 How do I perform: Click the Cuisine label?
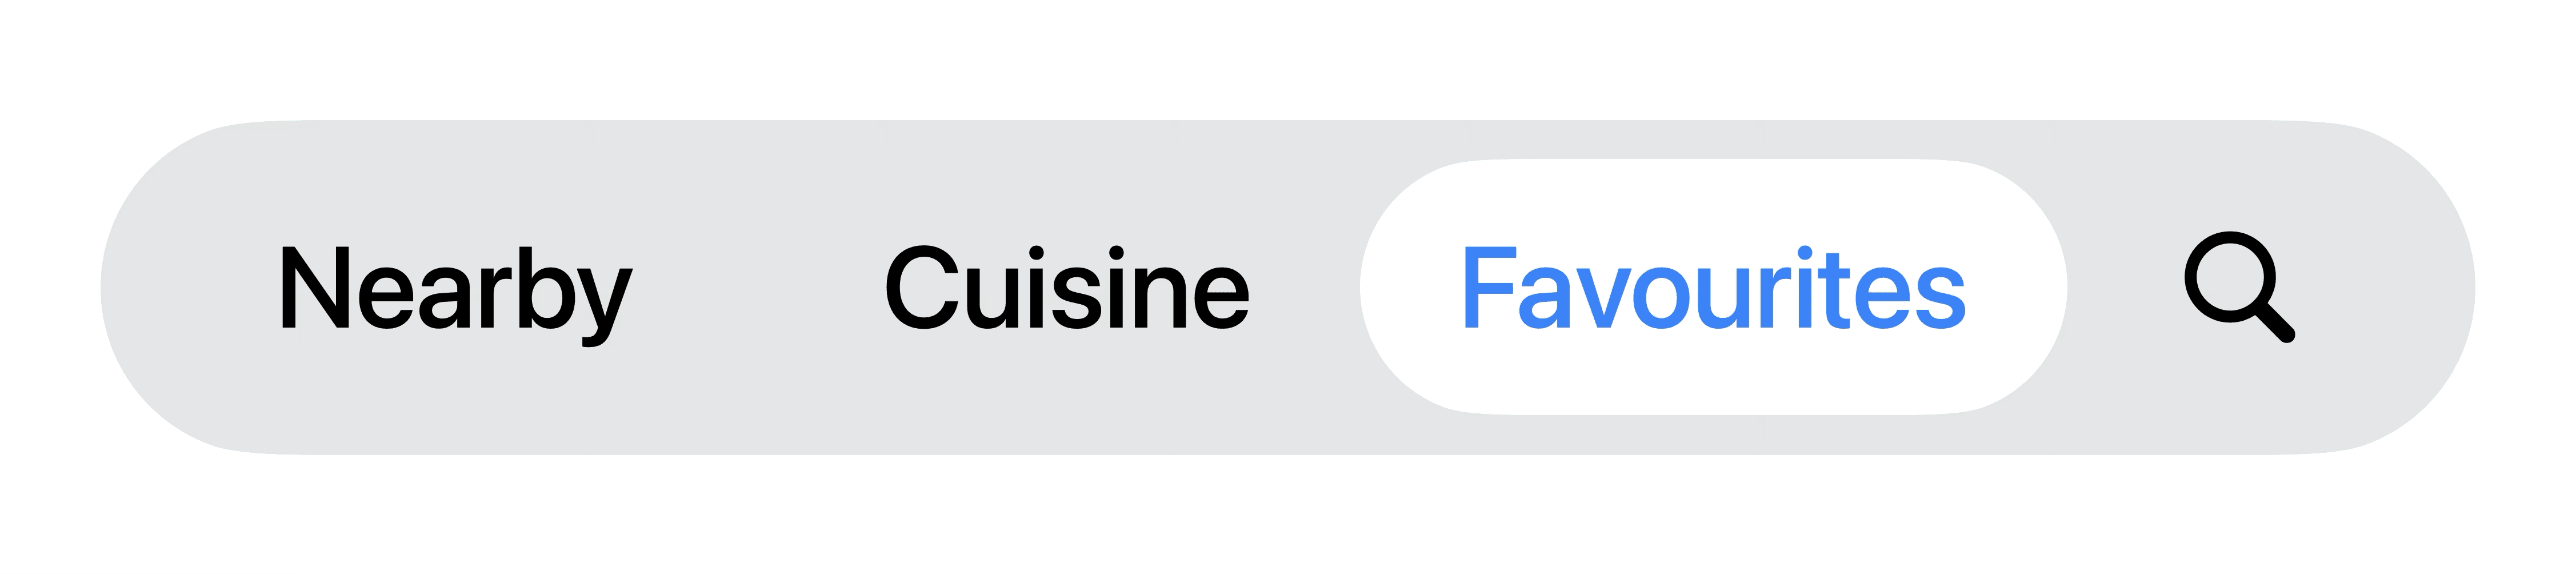pos(1067,287)
